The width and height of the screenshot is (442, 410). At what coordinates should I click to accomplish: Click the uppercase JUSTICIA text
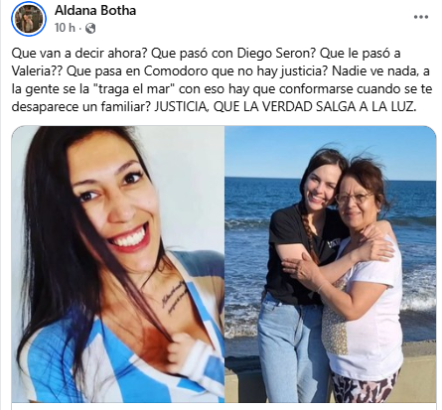point(182,107)
